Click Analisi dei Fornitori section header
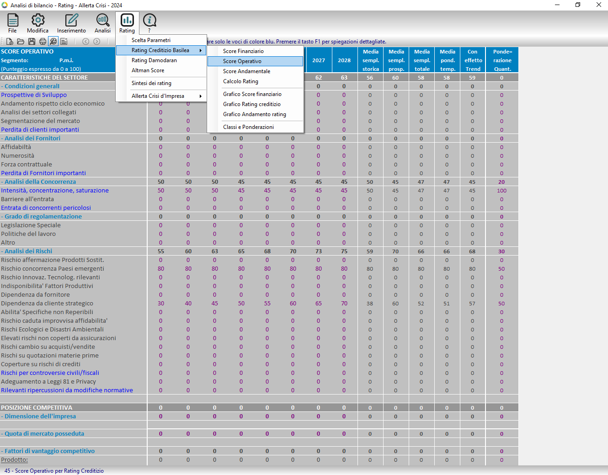The height and width of the screenshot is (475, 608). click(x=31, y=139)
